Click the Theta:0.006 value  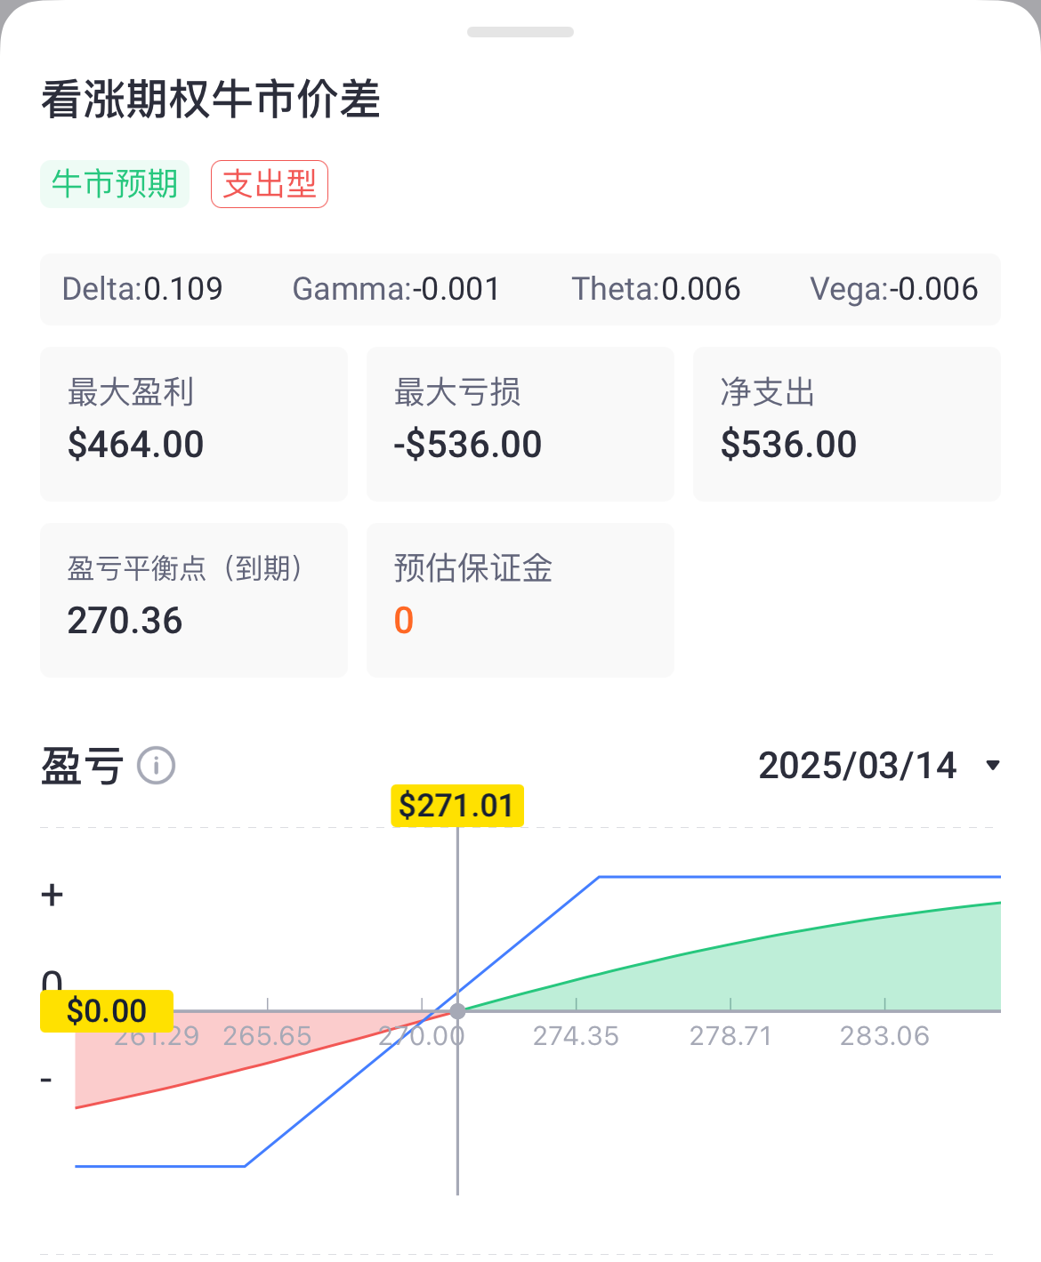pyautogui.click(x=656, y=289)
